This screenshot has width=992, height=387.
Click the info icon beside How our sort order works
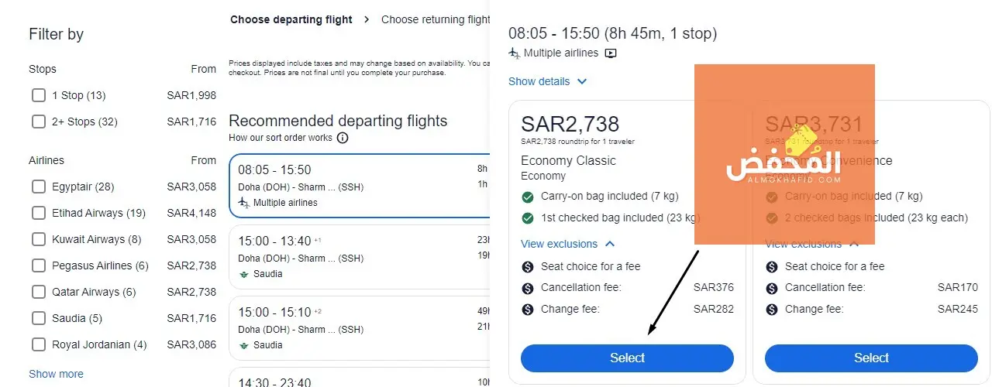pyautogui.click(x=343, y=139)
